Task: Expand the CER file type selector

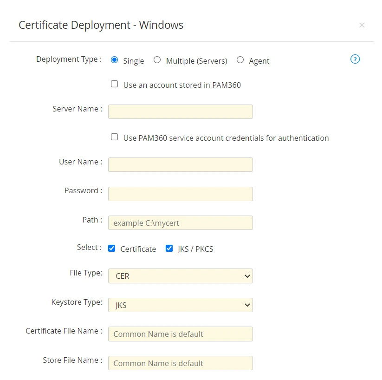Action: 180,276
